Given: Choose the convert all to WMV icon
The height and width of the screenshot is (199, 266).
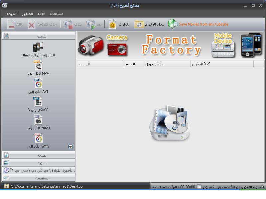Looking at the screenshot, I should click(x=38, y=138).
